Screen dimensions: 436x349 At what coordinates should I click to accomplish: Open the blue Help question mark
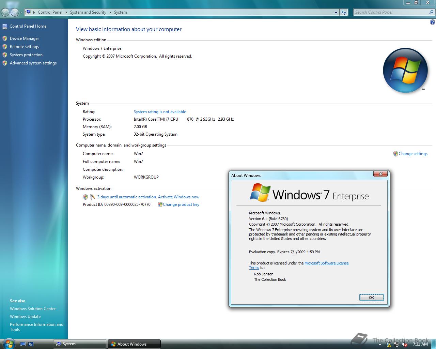pos(433,22)
